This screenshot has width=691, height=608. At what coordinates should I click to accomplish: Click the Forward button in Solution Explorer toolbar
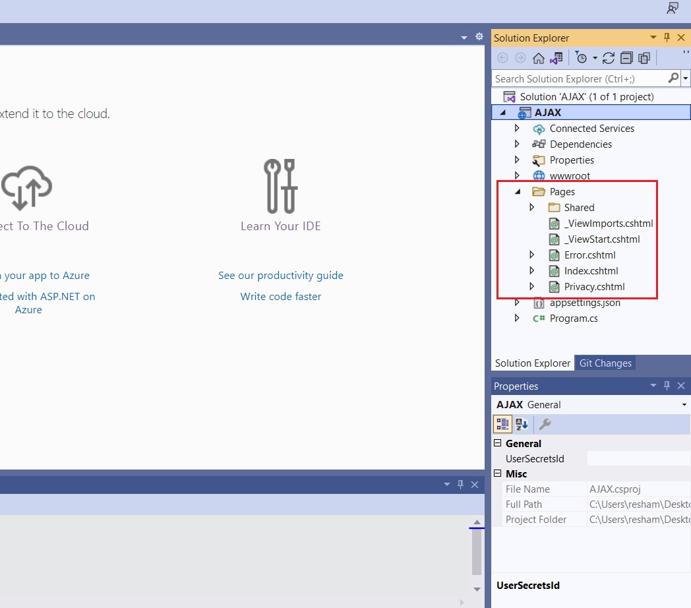(520, 58)
